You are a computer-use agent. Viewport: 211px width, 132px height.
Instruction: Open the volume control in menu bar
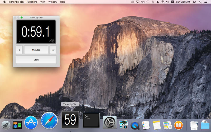tap(168, 2)
